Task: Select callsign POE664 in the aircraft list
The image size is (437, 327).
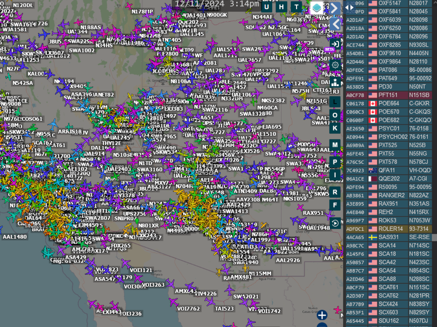Action: pyautogui.click(x=389, y=104)
